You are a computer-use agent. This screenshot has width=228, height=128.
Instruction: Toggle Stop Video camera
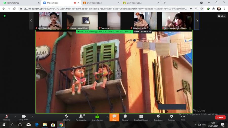tap(24, 117)
